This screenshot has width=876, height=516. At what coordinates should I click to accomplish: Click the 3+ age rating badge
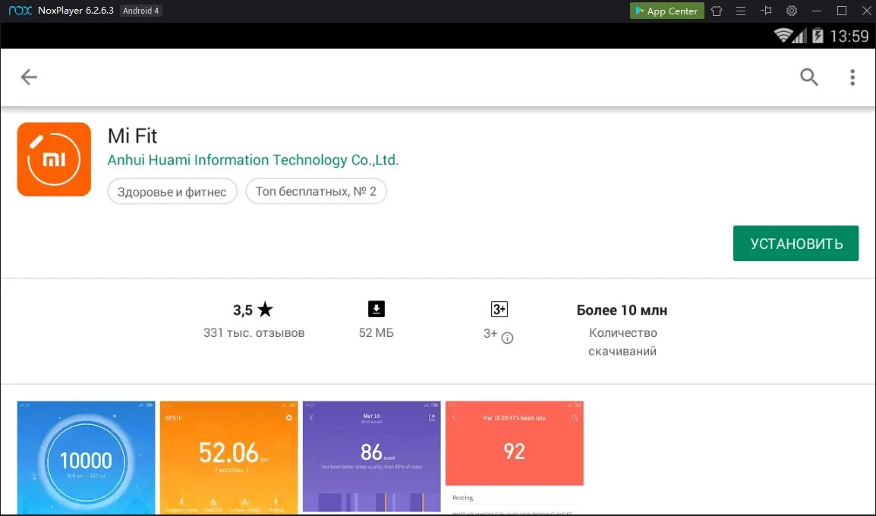coord(499,309)
